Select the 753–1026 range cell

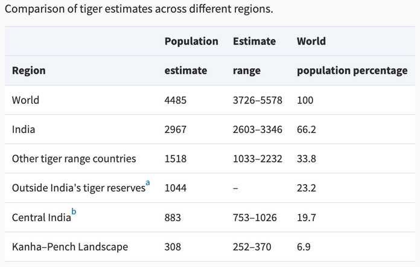click(255, 217)
